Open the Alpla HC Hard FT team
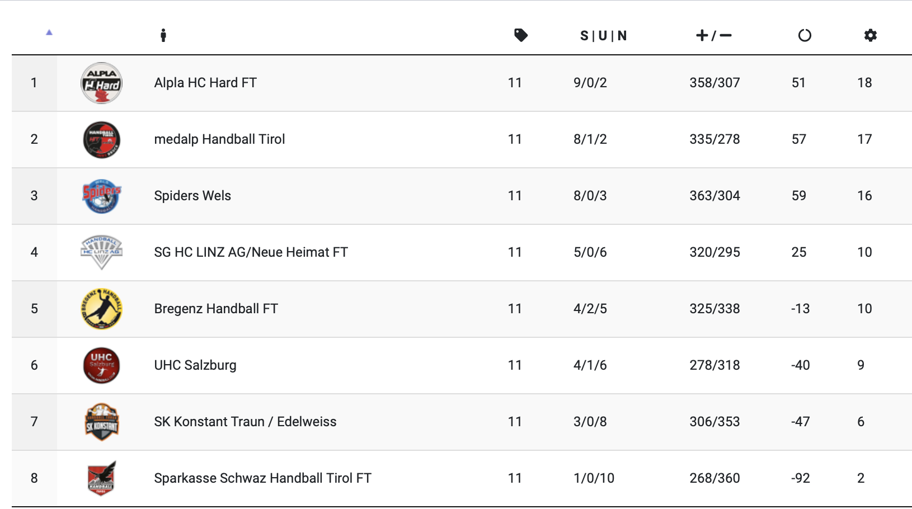912x509 pixels. click(x=205, y=83)
